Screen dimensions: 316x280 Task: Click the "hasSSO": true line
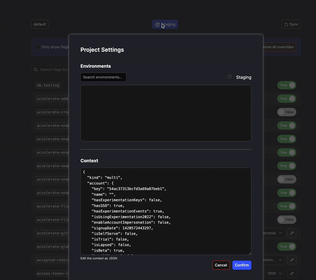tap(108, 206)
